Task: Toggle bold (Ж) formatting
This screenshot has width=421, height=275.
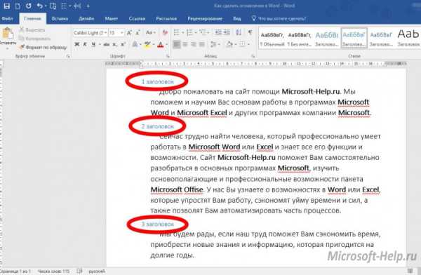Action: tap(77, 44)
